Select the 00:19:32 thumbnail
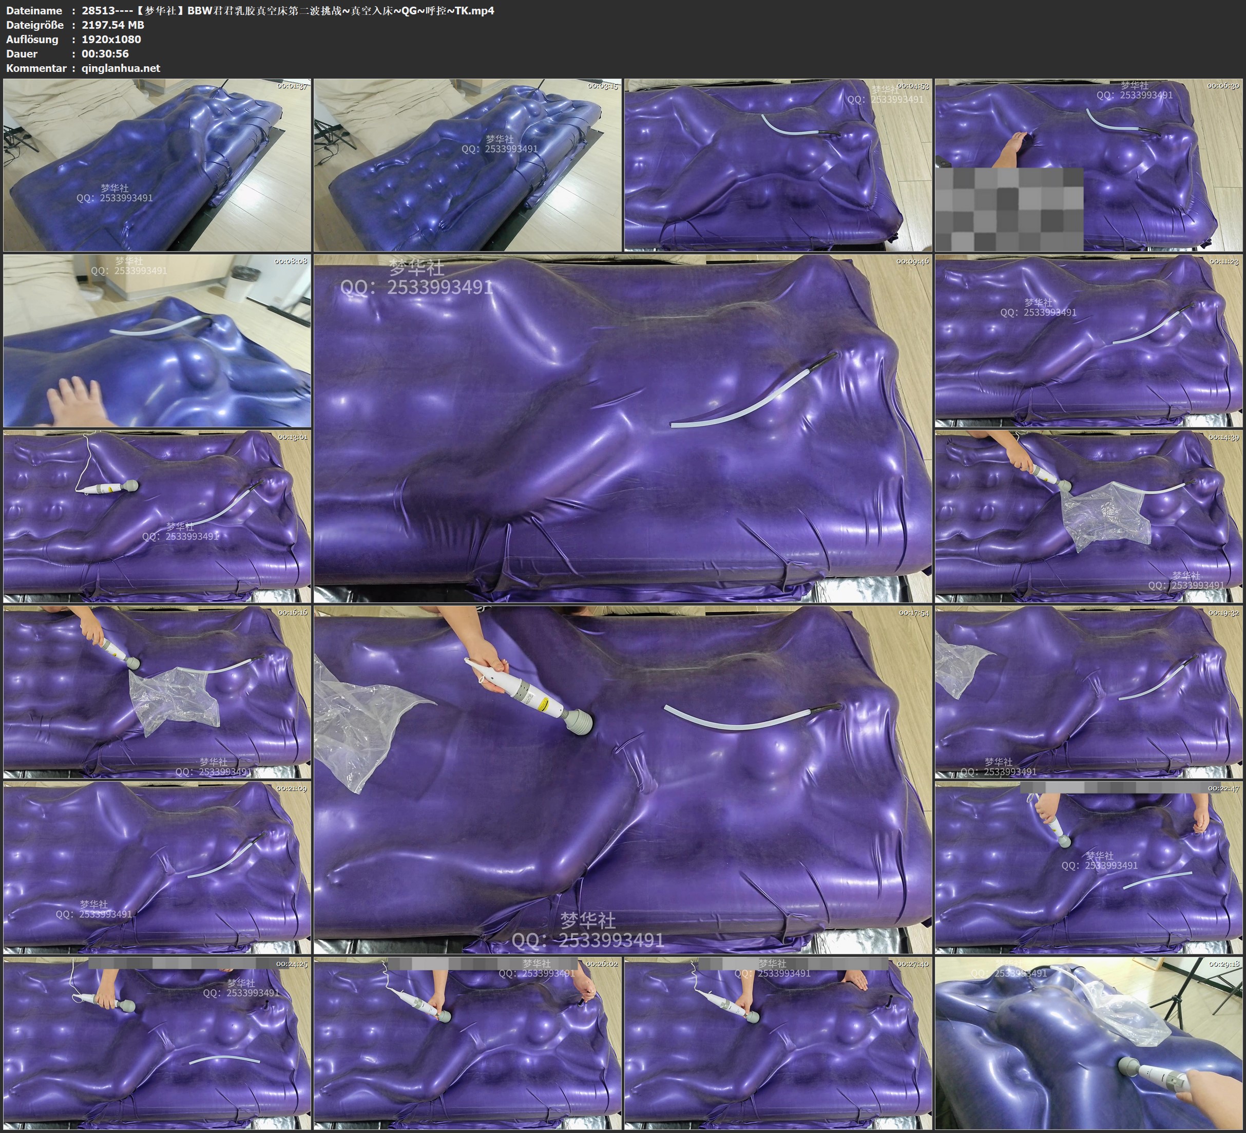1246x1133 pixels. 1088,691
